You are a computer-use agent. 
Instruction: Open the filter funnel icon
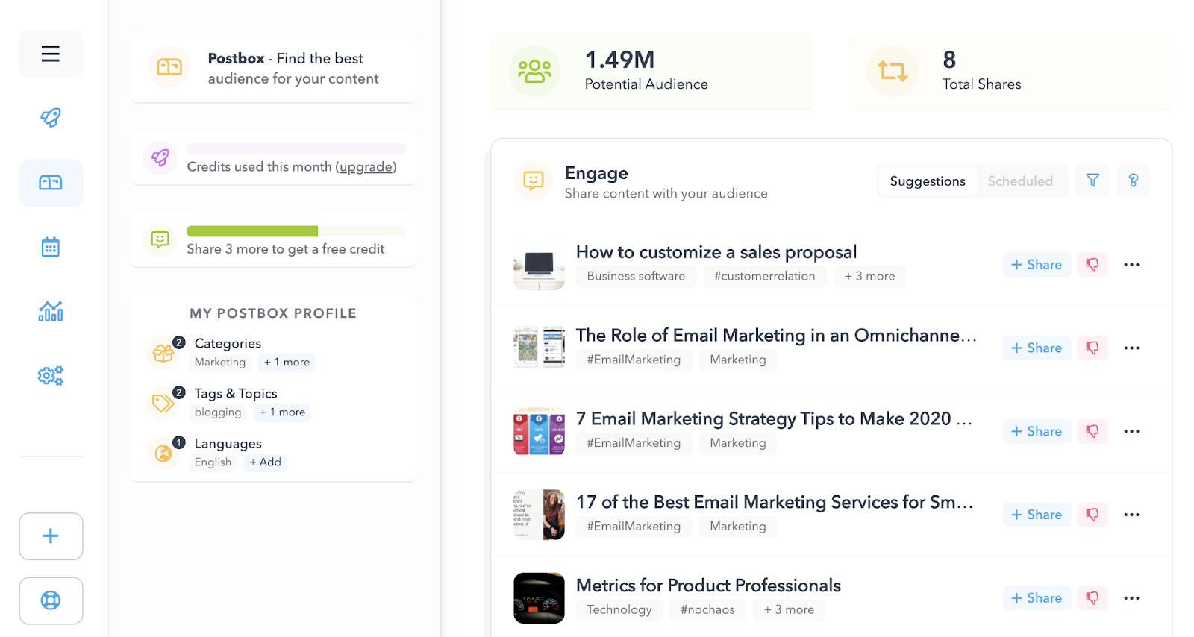pos(1093,181)
